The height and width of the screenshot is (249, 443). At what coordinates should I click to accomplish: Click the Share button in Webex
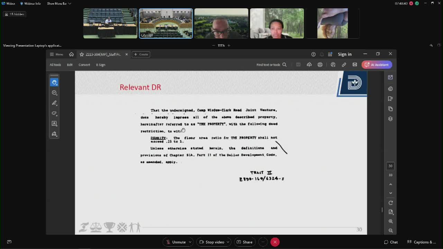pyautogui.click(x=244, y=242)
